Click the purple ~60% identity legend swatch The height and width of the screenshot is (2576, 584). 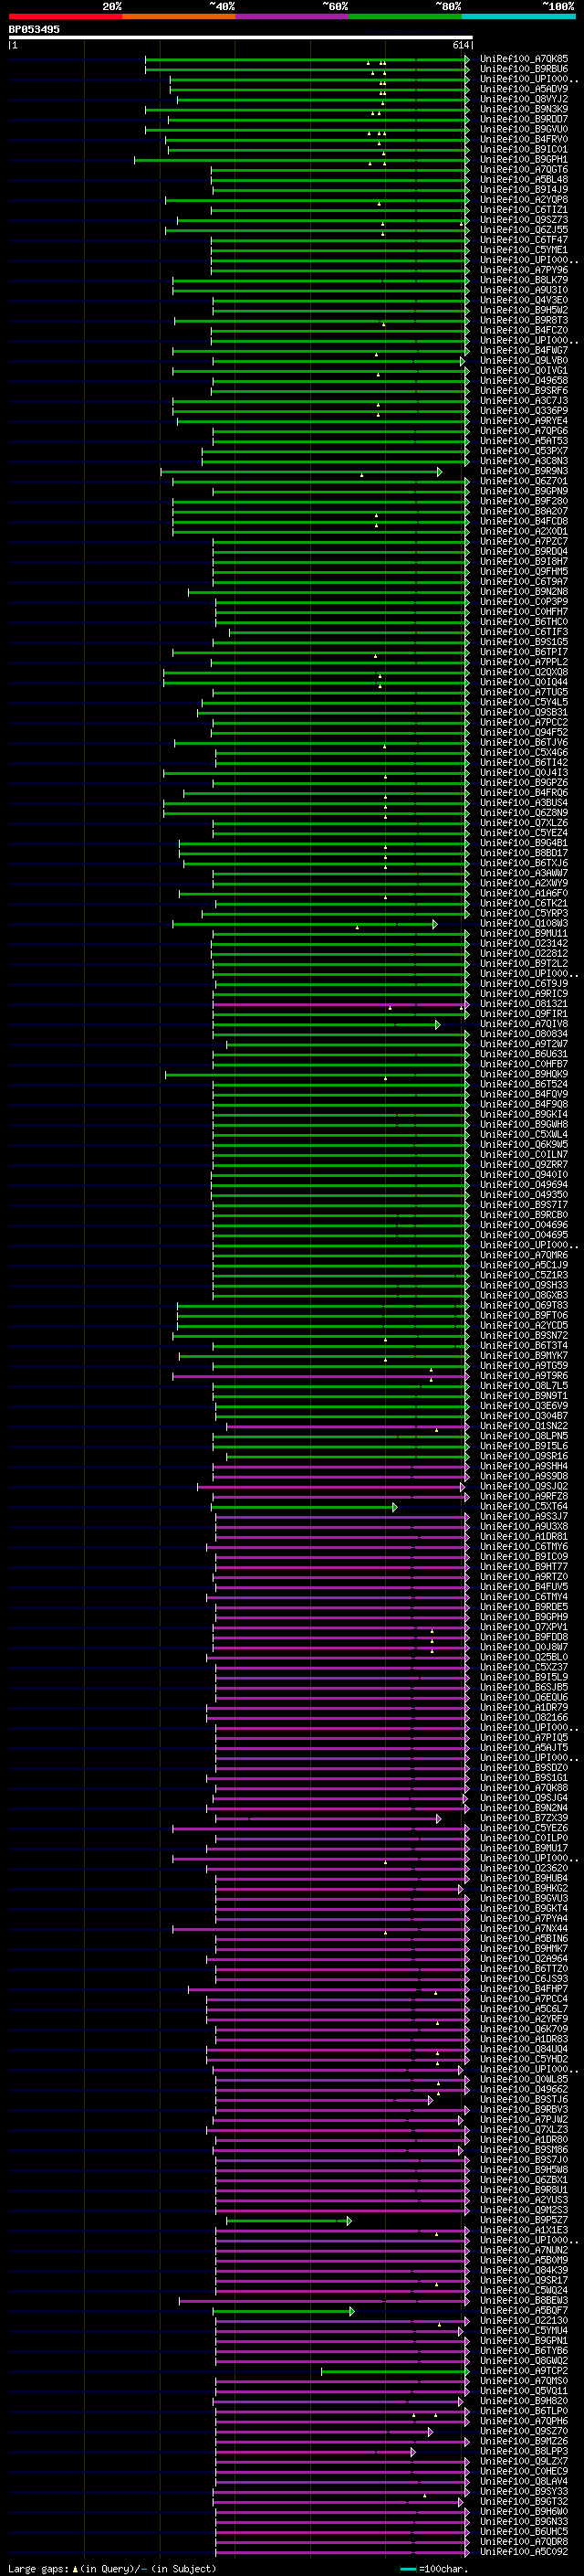pyautogui.click(x=291, y=16)
